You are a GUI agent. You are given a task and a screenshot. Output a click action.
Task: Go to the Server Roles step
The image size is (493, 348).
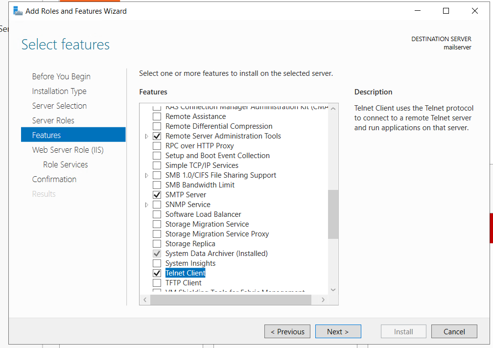click(x=53, y=120)
